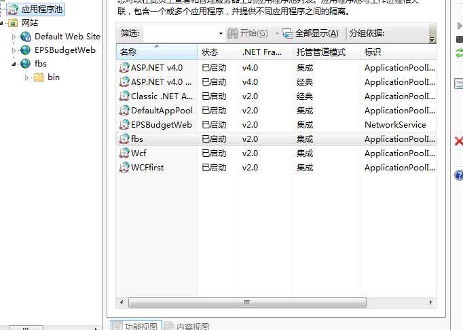Click the ASP.NET v4.0 classic pool icon
Screen dimensions: 463x330
124,82
